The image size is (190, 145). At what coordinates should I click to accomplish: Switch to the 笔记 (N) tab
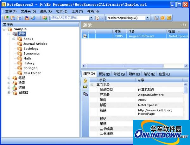149,74
